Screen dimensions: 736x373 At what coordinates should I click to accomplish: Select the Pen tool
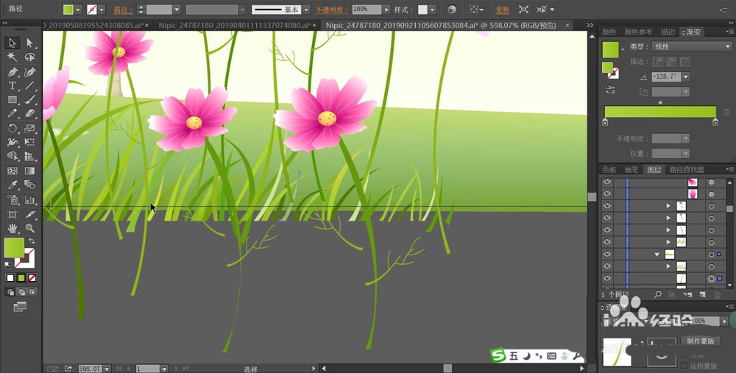[x=13, y=72]
